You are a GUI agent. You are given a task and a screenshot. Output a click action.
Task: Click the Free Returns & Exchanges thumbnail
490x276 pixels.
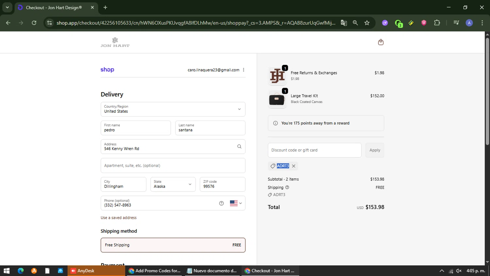(x=277, y=76)
